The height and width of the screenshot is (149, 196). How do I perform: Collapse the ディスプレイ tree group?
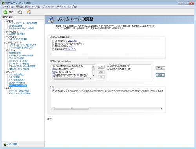(x=4, y=51)
